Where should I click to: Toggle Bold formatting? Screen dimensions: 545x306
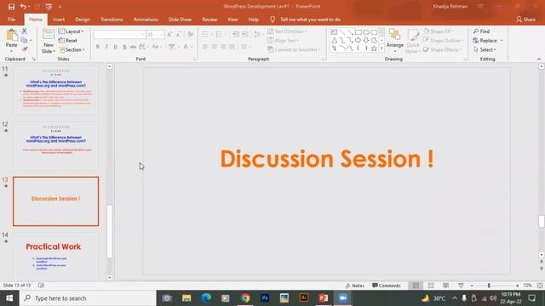pyautogui.click(x=98, y=47)
